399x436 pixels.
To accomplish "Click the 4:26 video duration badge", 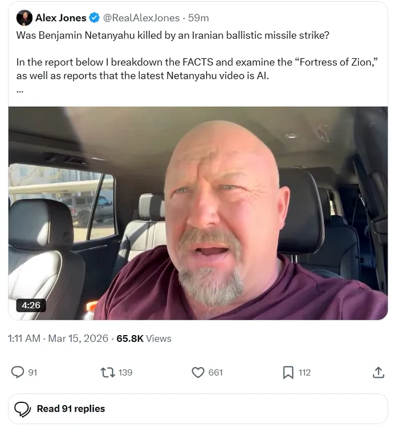I will (x=31, y=305).
